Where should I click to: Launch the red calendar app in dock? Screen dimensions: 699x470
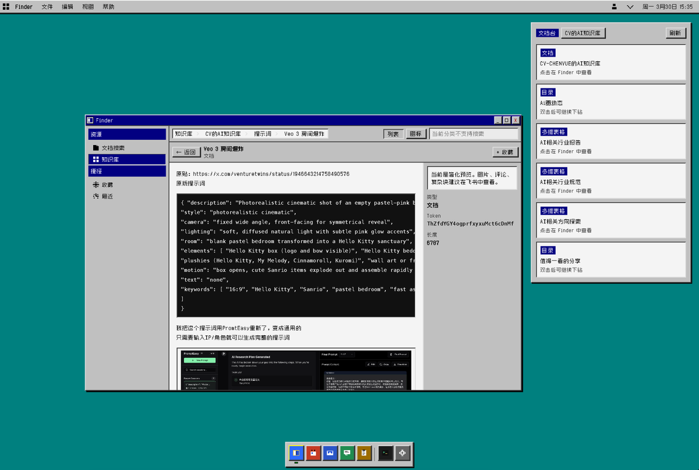tap(313, 453)
